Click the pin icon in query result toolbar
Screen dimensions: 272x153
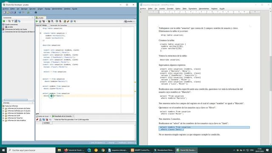pyautogui.click(x=37, y=119)
